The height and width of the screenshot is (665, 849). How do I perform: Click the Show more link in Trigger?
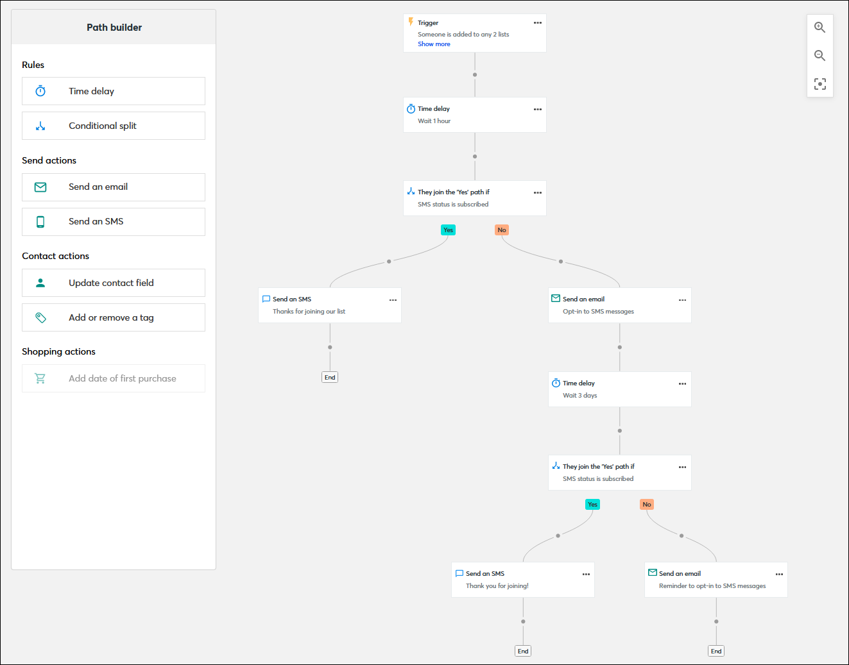tap(434, 44)
